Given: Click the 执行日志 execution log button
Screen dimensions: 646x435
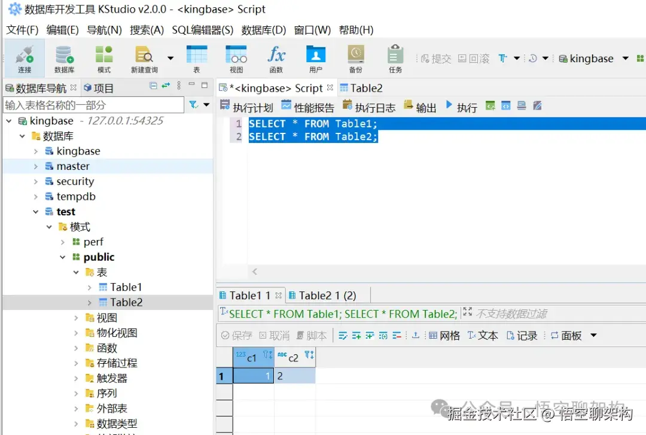Looking at the screenshot, I should [368, 107].
